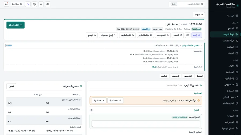Switch to the التشخيص tab

188,76
